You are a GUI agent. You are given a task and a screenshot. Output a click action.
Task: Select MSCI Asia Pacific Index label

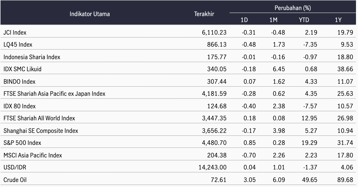[33, 155]
